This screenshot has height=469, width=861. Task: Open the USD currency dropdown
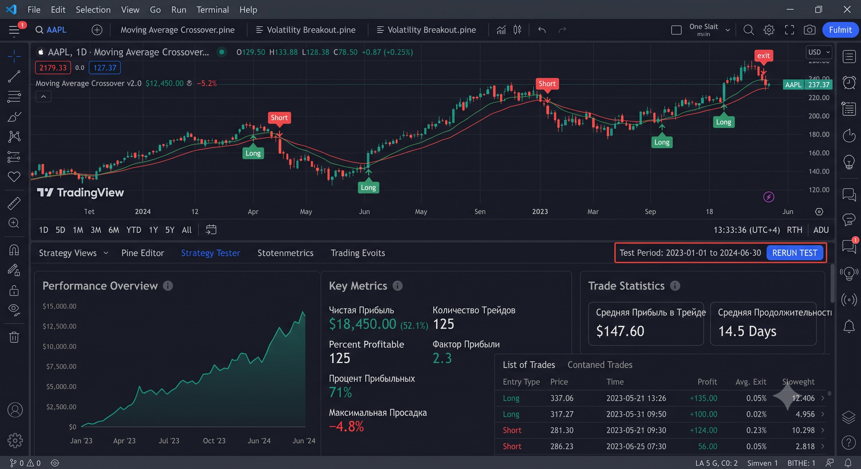point(819,52)
